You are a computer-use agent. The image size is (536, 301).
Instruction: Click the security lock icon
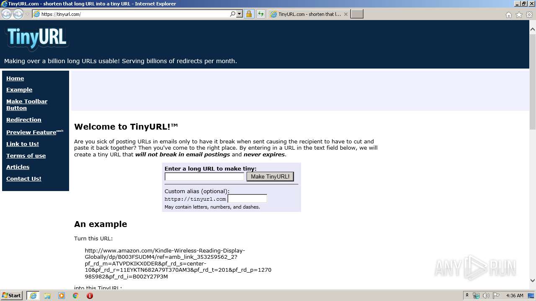(249, 14)
